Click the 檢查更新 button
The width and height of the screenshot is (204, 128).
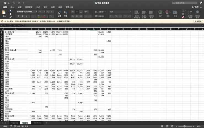(198, 21)
